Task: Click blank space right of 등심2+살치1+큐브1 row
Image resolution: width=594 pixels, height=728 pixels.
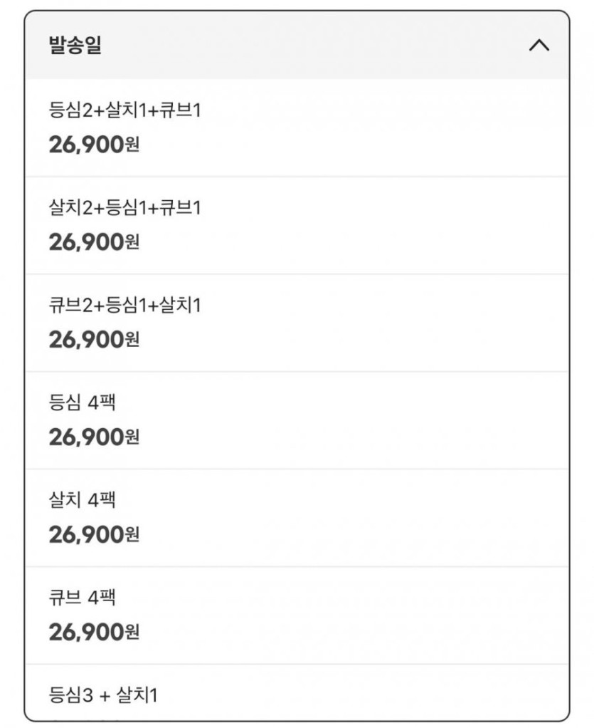Action: tap(391, 128)
